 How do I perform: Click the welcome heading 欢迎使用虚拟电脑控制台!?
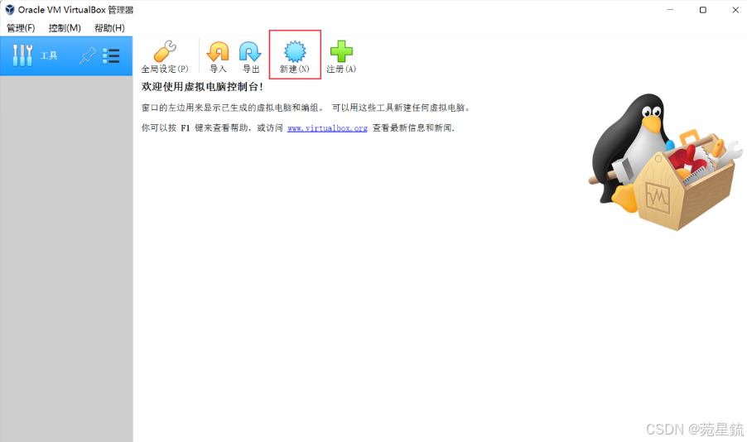tap(202, 87)
